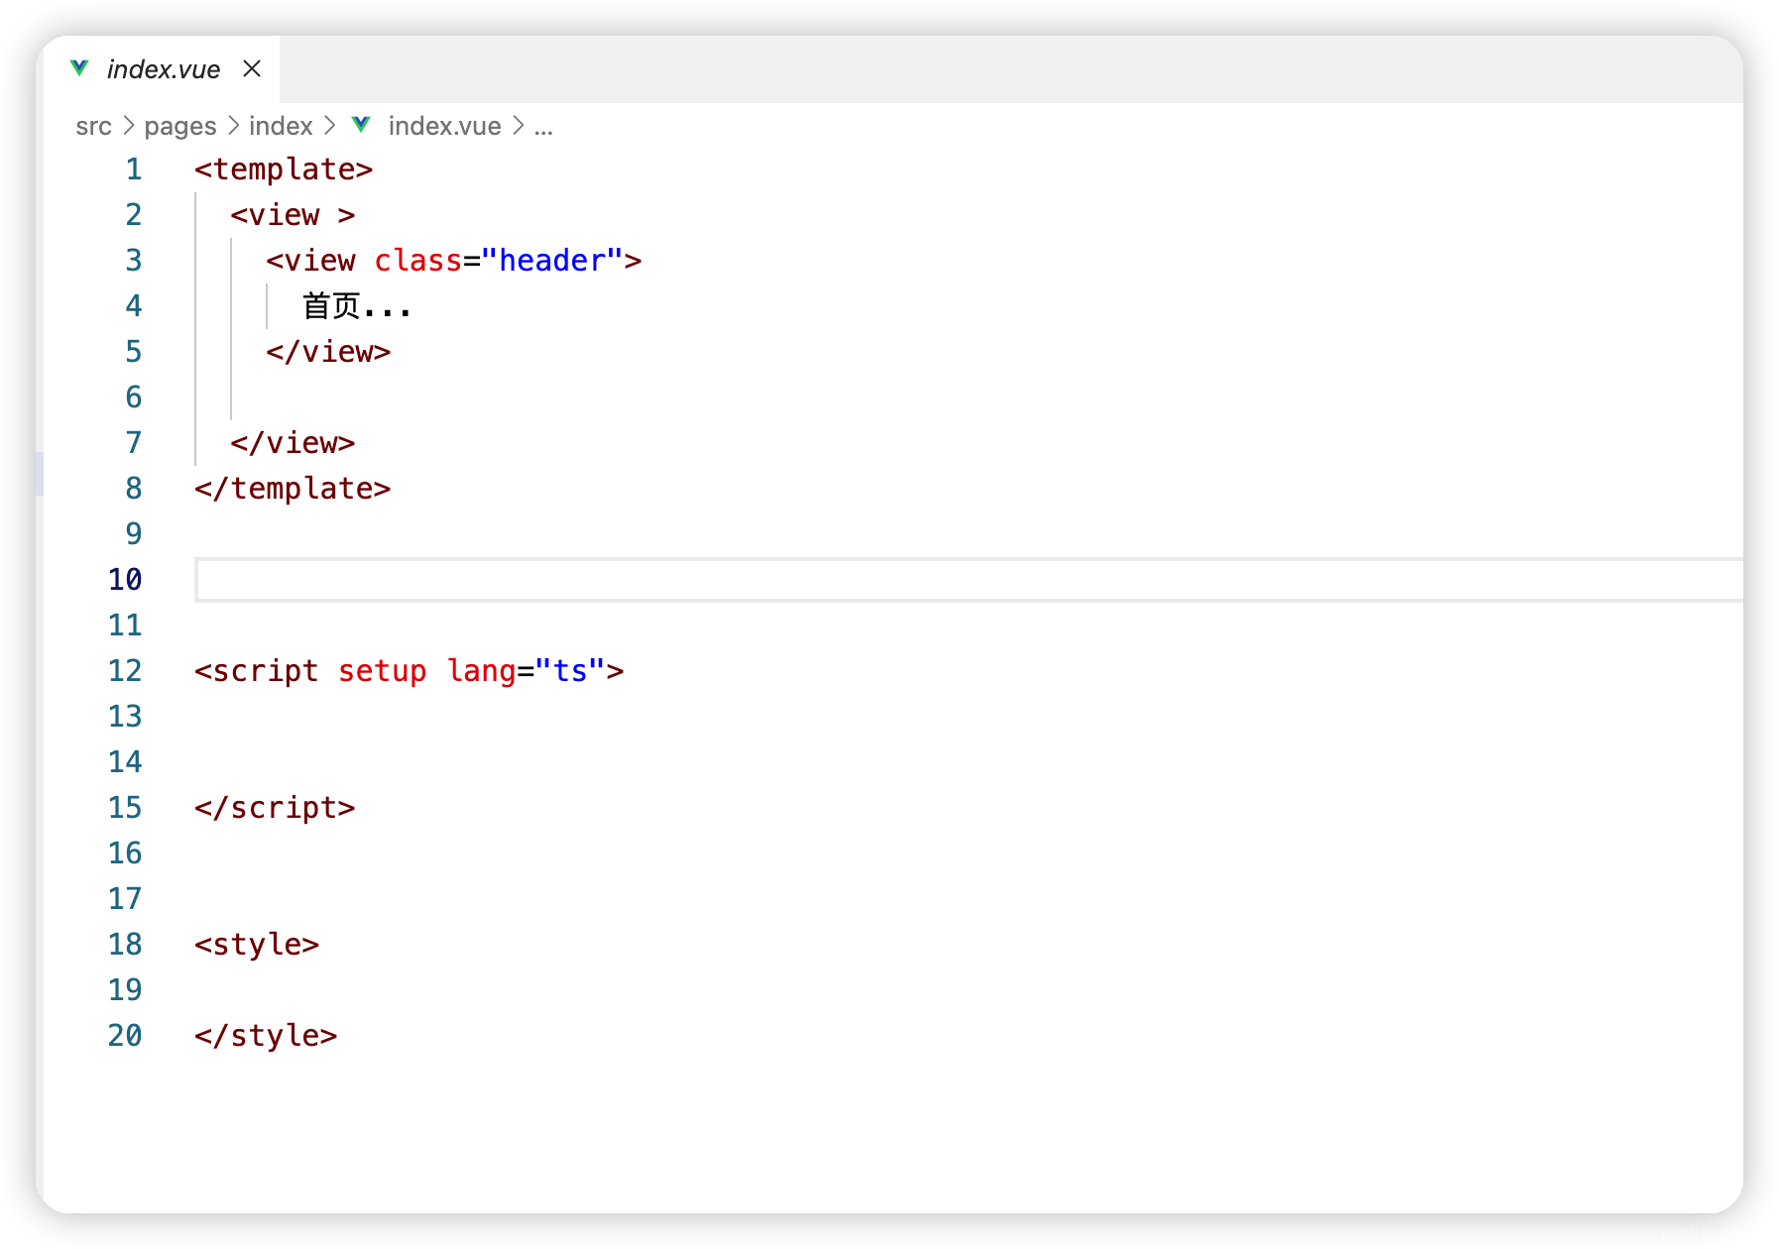Click line number 1 in gutter
This screenshot has width=1779, height=1249.
(134, 170)
